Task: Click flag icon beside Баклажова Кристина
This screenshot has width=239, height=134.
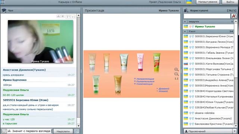Action: click(x=186, y=124)
